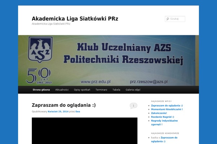Open sidebar post Zakończenie!
The height and width of the screenshot is (144, 217).
click(x=159, y=113)
